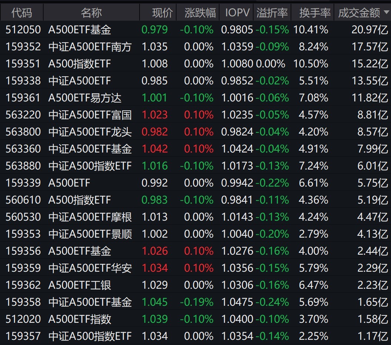Select code 159362
The width and height of the screenshot is (391, 345).
click(x=23, y=285)
